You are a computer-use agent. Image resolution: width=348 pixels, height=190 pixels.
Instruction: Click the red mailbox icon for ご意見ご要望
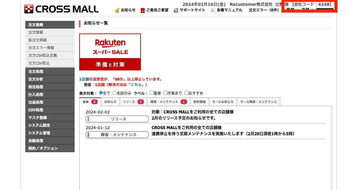pos(142,10)
